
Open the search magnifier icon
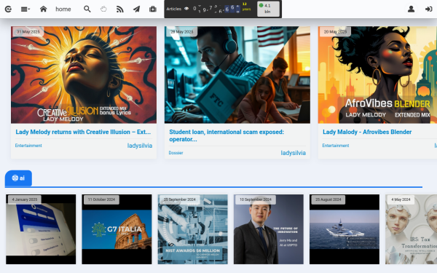[x=87, y=9]
